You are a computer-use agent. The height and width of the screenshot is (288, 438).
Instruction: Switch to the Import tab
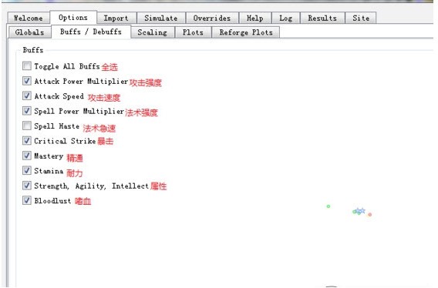pyautogui.click(x=116, y=18)
